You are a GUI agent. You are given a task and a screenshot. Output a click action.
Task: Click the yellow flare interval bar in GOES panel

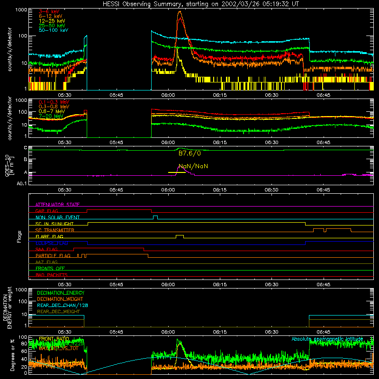tap(177, 172)
